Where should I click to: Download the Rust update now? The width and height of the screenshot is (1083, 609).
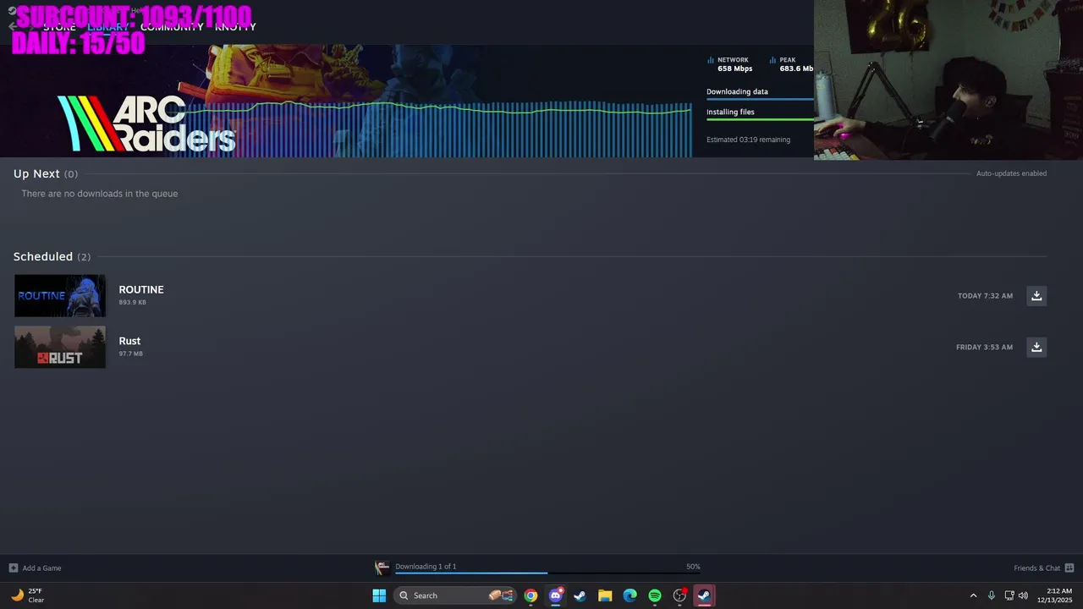click(1036, 347)
